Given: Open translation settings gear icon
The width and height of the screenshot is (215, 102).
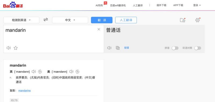Looking at the screenshot, I should pos(198,20).
